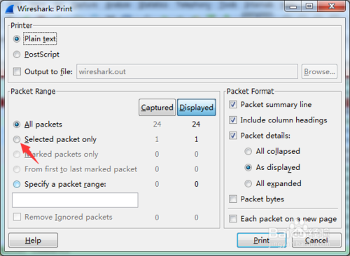The width and height of the screenshot is (350, 256).
Task: Toggle the Packet details checkbox
Action: 233,136
